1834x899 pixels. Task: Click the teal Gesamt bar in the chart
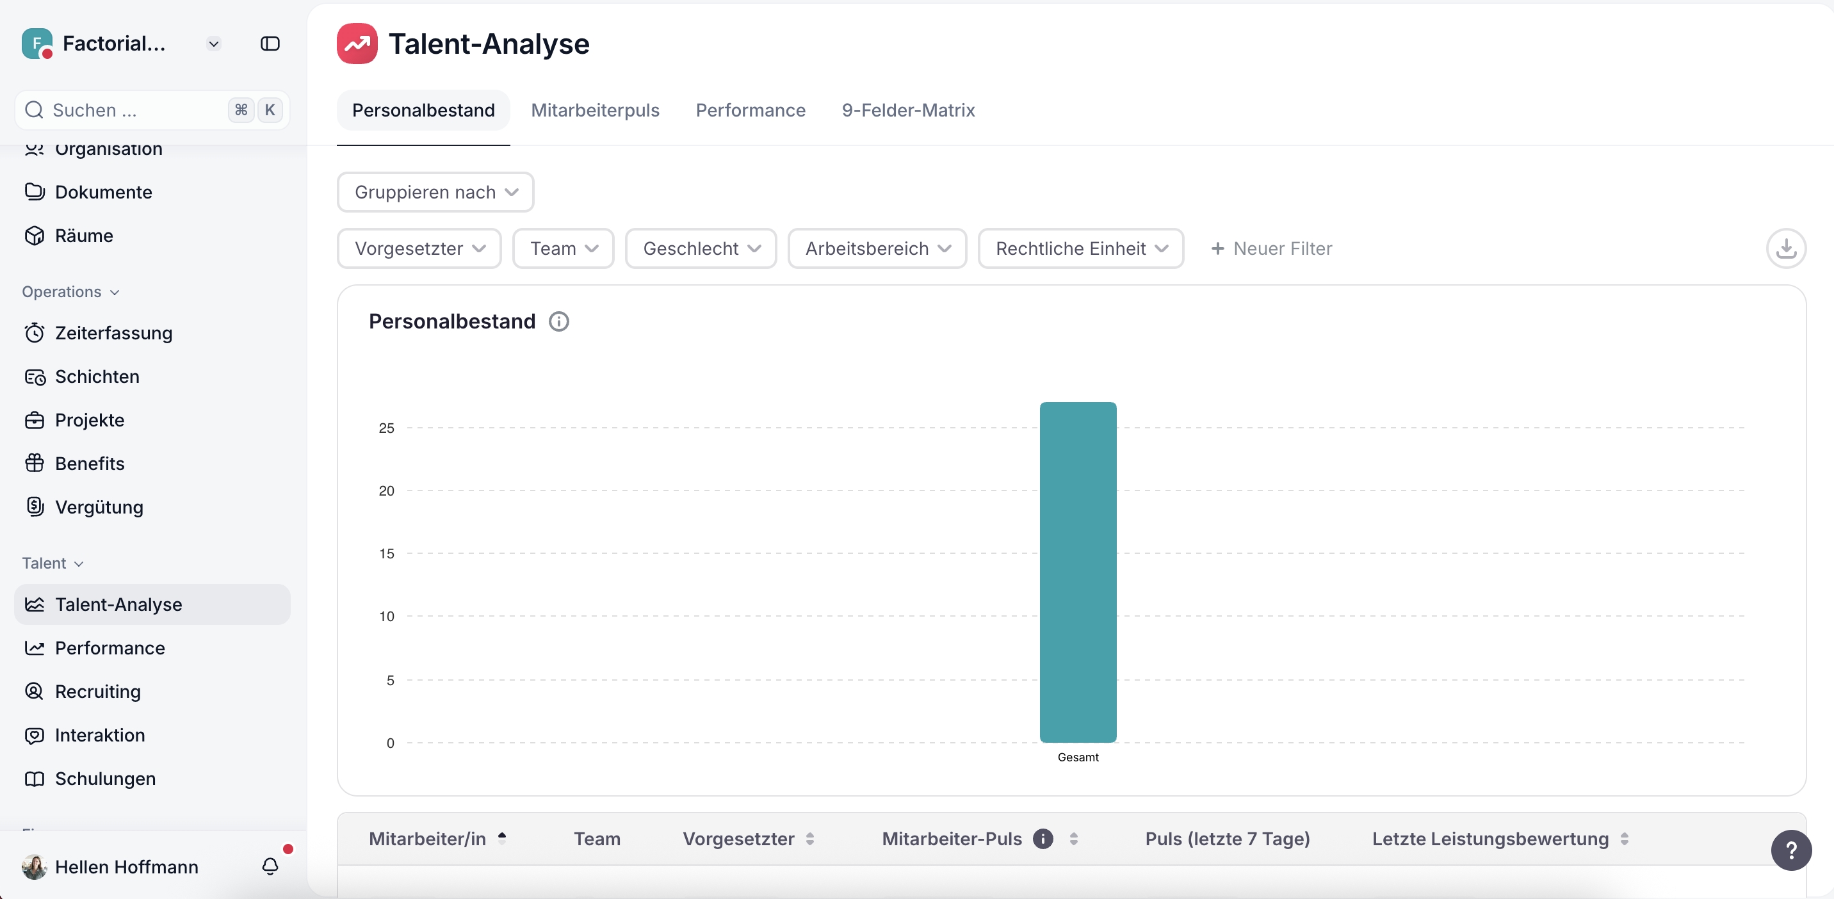[x=1077, y=572]
